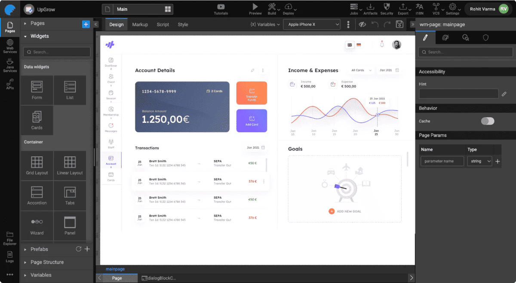
Task: Select the Accordion container widget
Action: pos(37,196)
